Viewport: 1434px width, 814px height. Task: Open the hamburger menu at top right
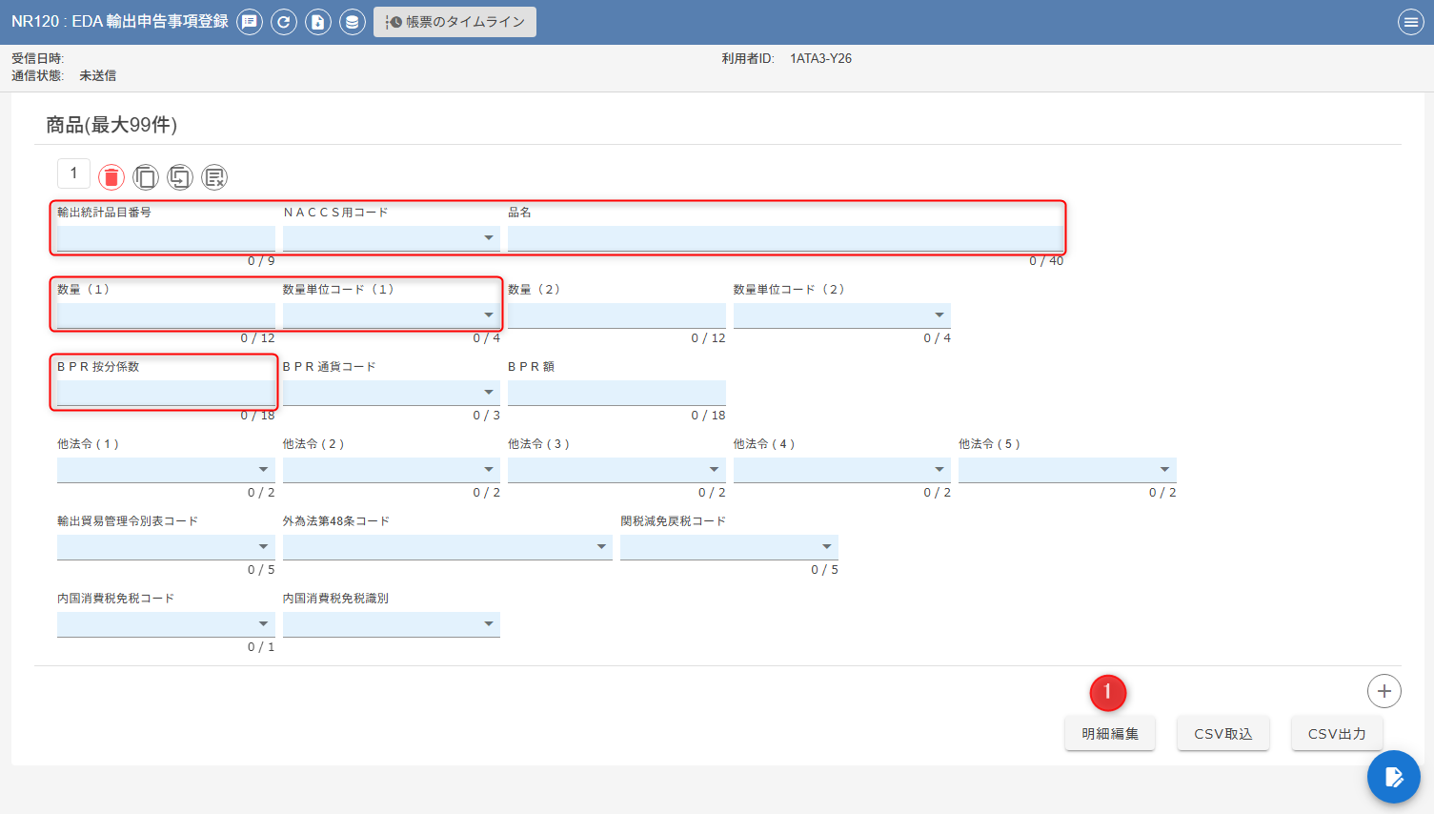click(x=1410, y=22)
